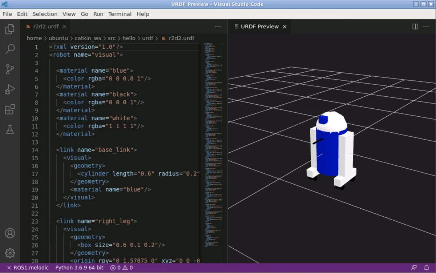
Task: Click the ubuntu breadcrumb segment
Action: click(x=58, y=38)
